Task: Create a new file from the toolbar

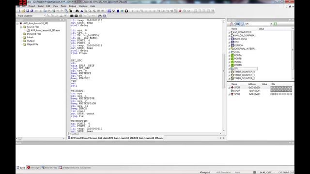Action: point(19,11)
